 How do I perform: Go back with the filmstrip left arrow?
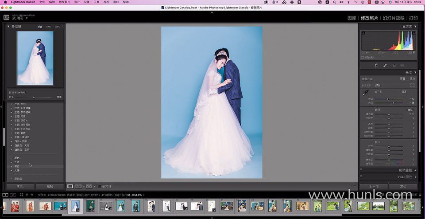tap(27, 195)
